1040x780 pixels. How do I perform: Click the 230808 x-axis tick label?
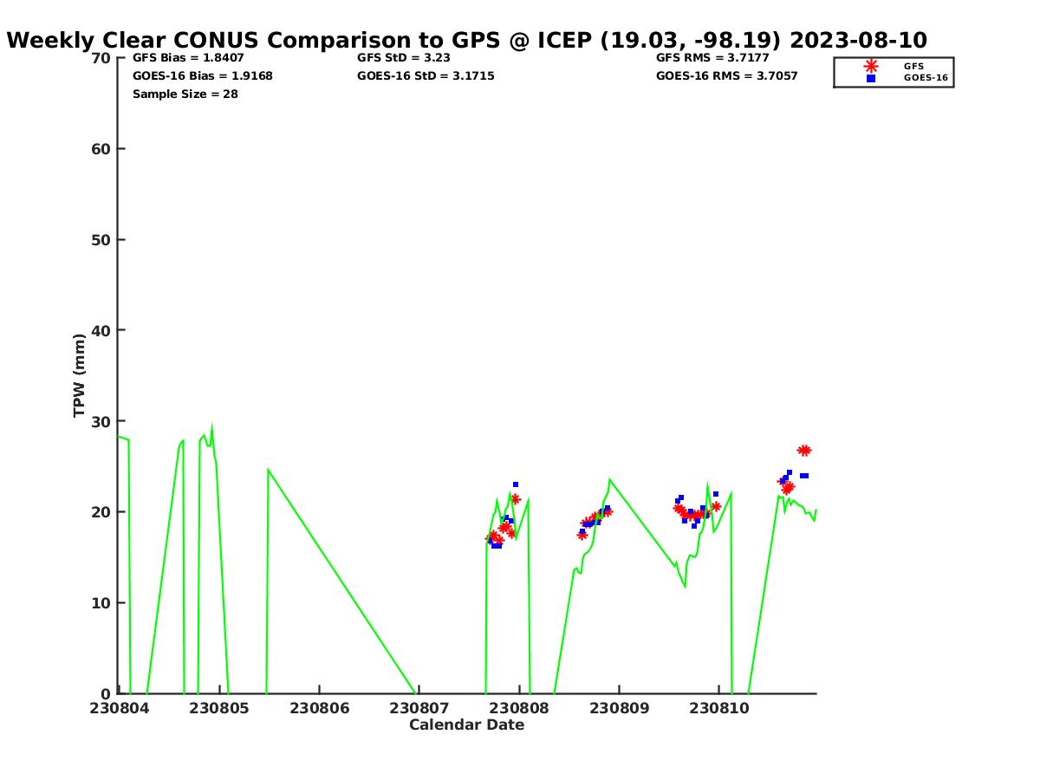click(x=519, y=708)
